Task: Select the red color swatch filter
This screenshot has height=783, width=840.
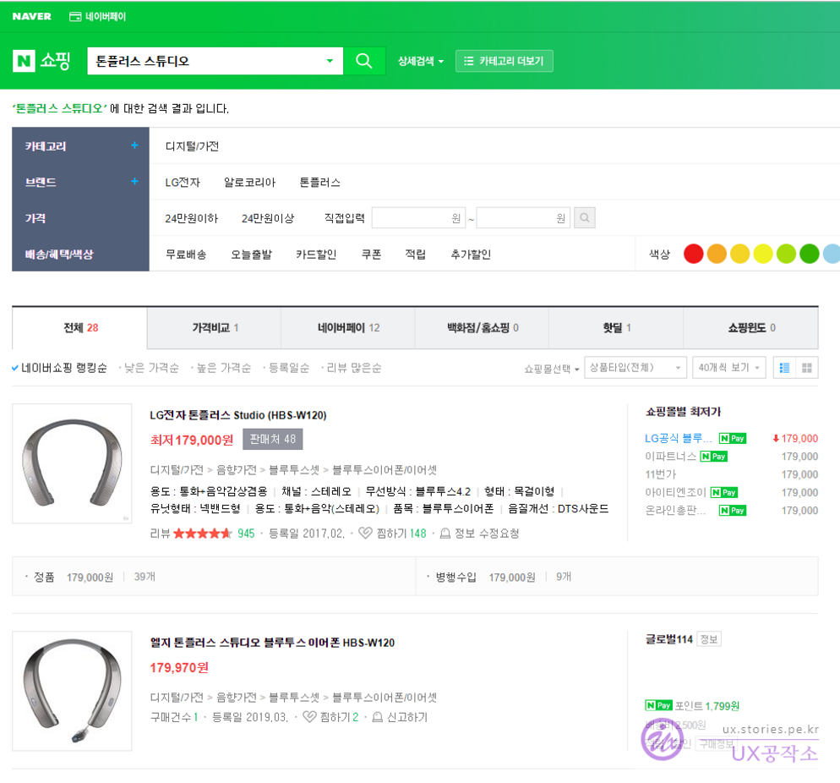Action: tap(693, 254)
